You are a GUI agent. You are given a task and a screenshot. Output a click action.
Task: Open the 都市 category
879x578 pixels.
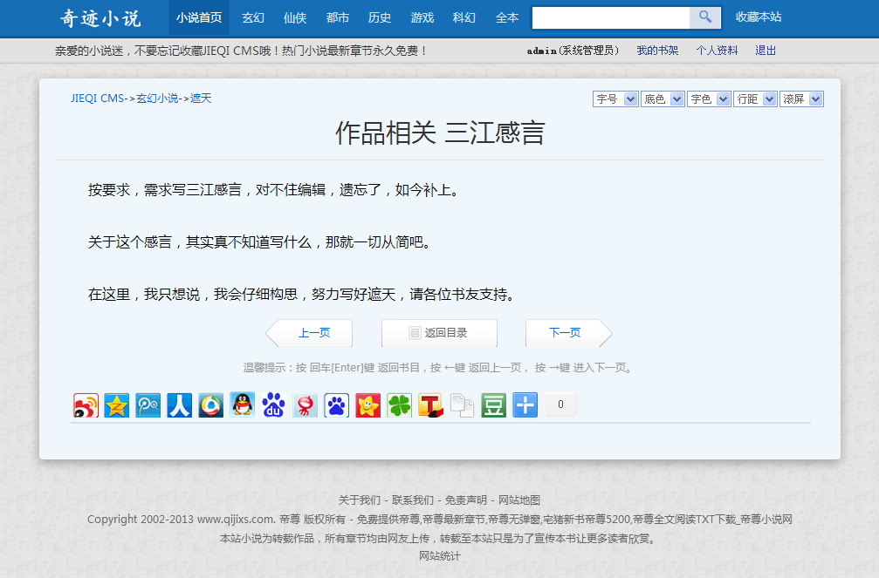point(338,18)
